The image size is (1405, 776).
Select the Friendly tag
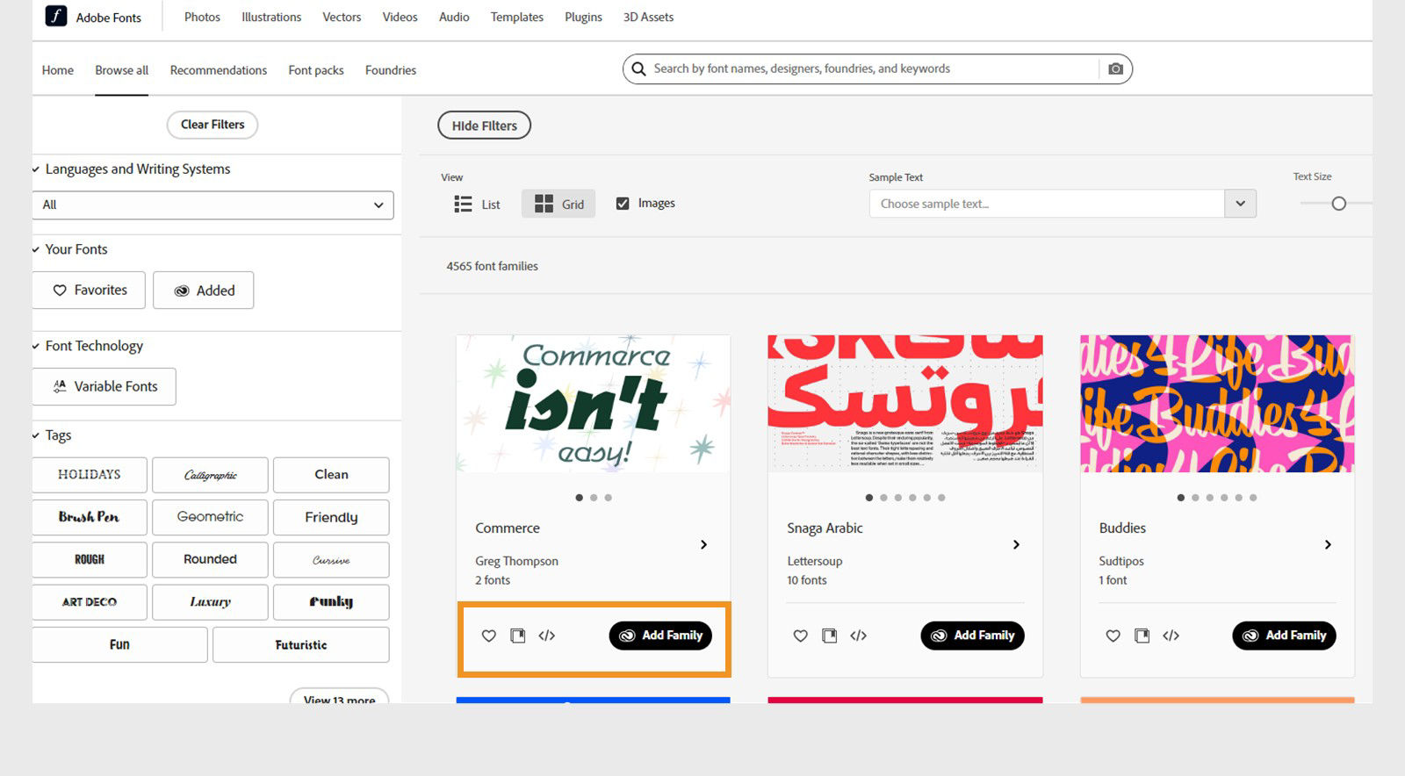pos(331,517)
